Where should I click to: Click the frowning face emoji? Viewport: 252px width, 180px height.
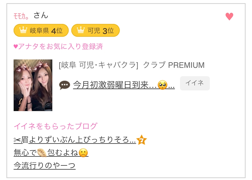[x=83, y=153]
